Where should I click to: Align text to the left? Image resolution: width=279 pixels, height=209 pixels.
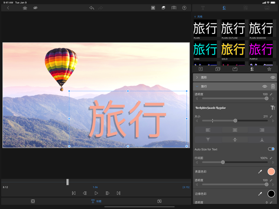[208, 130]
